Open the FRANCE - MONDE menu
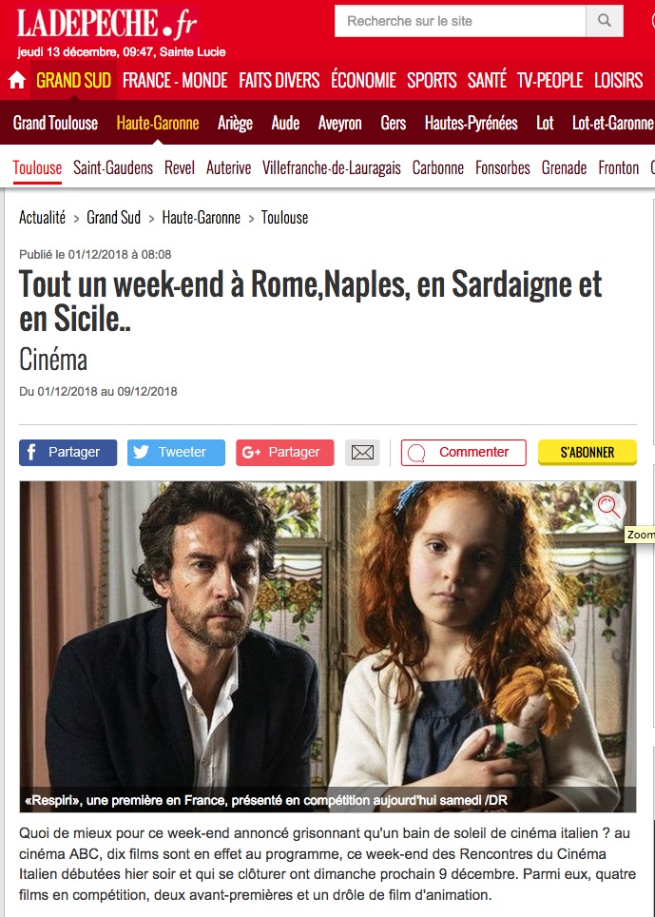This screenshot has height=917, width=655. [175, 80]
